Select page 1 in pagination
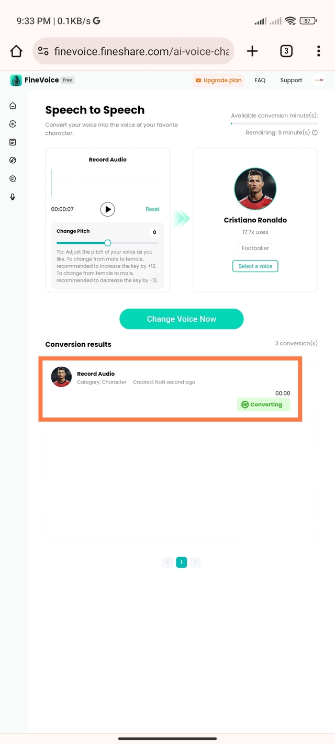Screen dimensions: 335x744 tap(181, 562)
